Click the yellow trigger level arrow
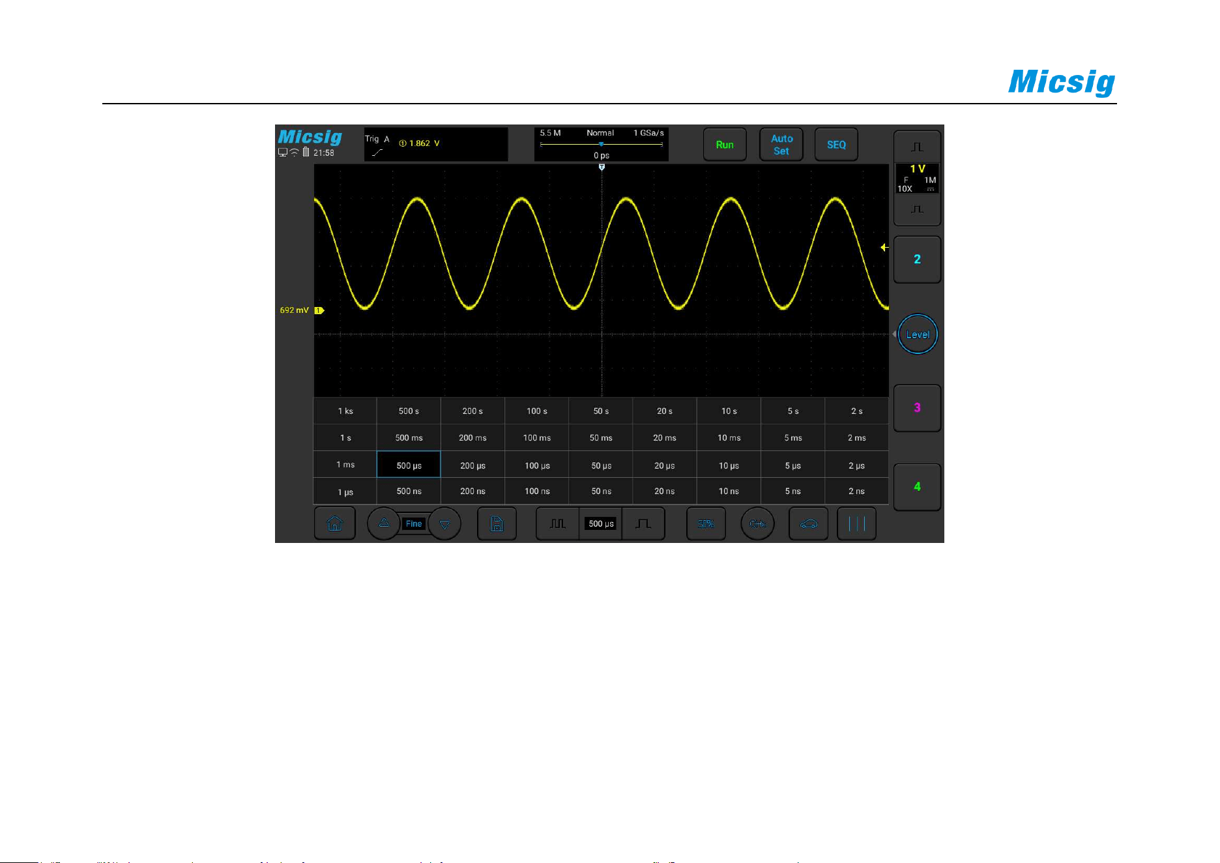Viewport: 1220px width, 863px height. pos(884,248)
